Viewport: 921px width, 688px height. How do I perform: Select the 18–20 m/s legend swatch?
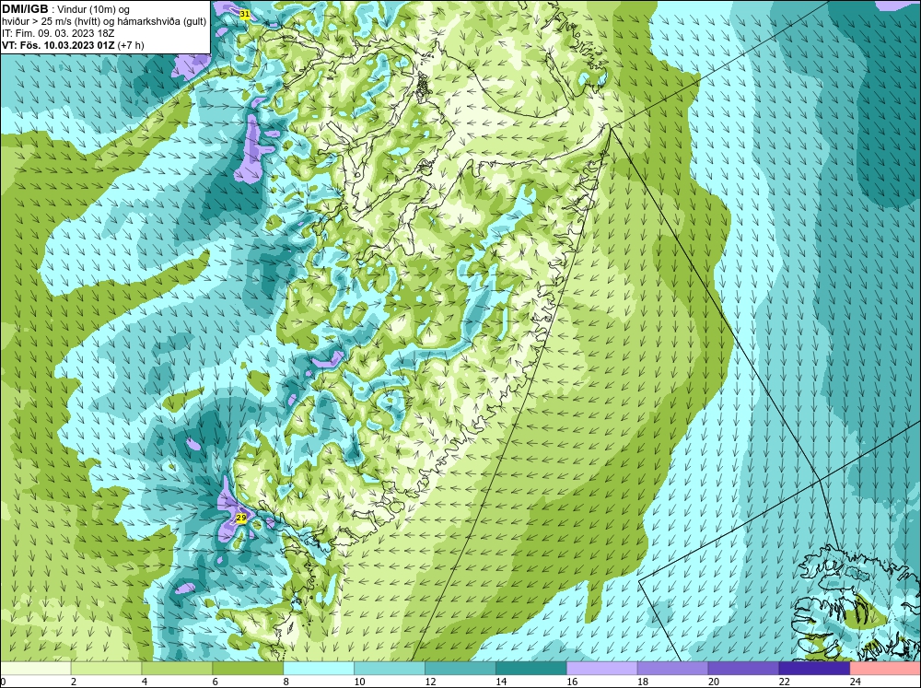[x=672, y=669]
